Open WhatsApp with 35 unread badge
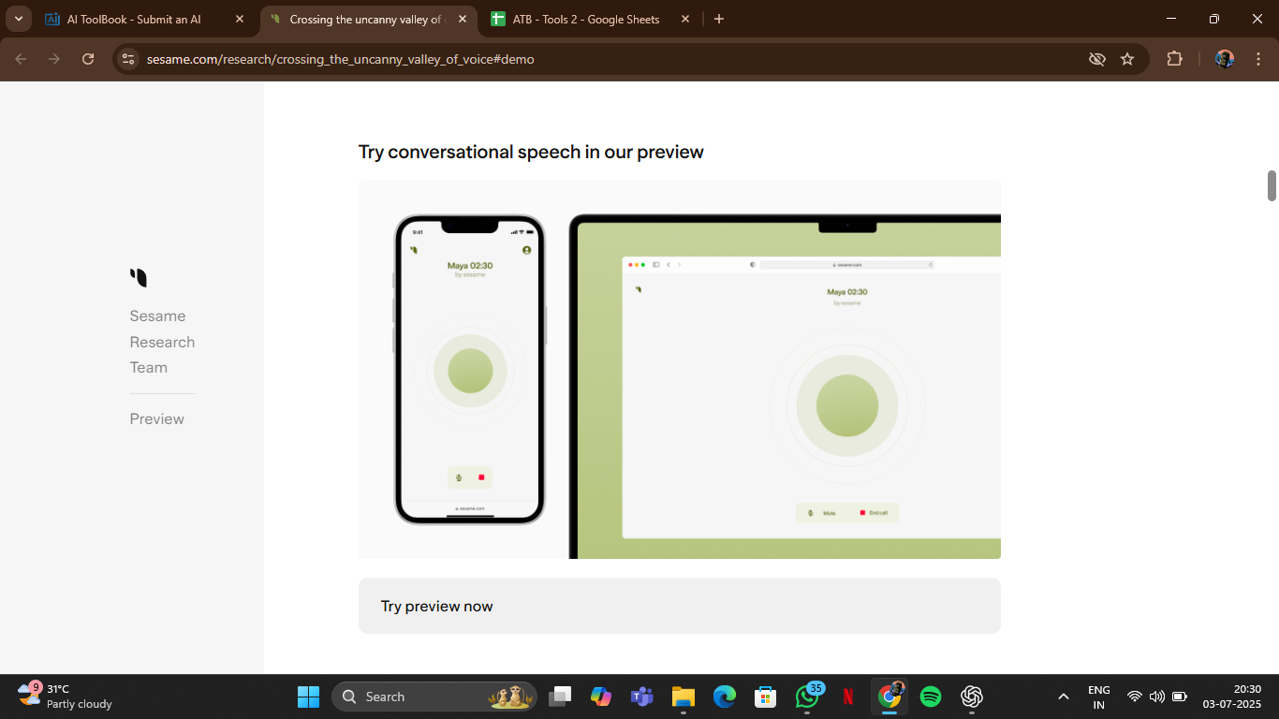Image resolution: width=1279 pixels, height=719 pixels. pos(807,697)
